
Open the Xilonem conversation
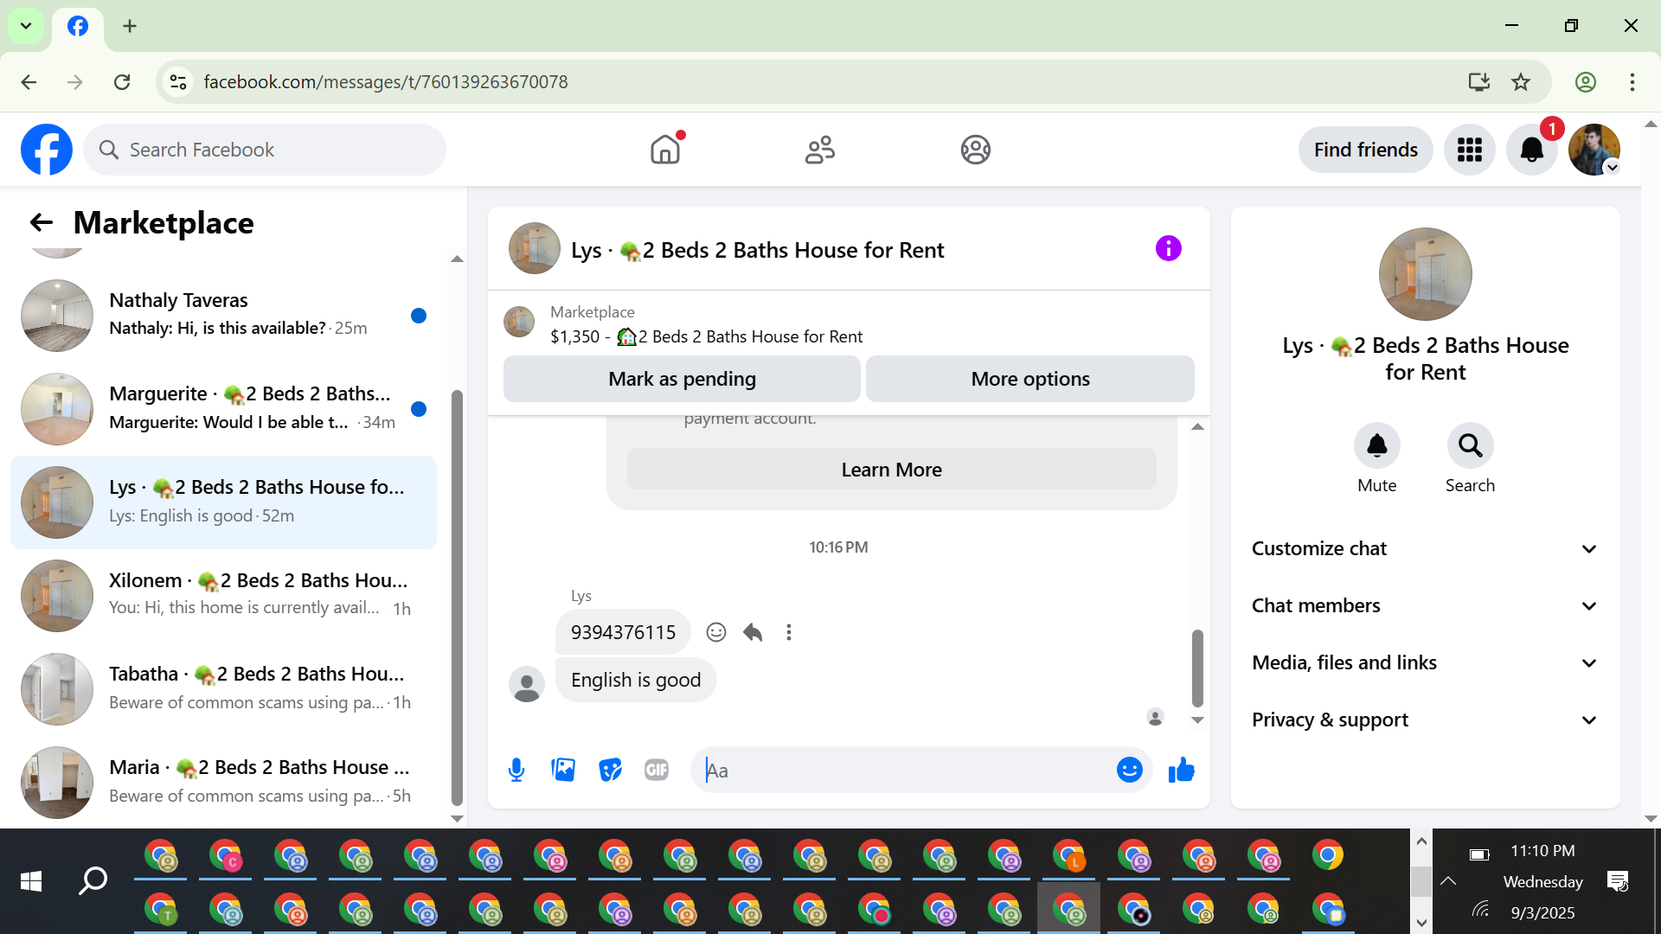223,595
